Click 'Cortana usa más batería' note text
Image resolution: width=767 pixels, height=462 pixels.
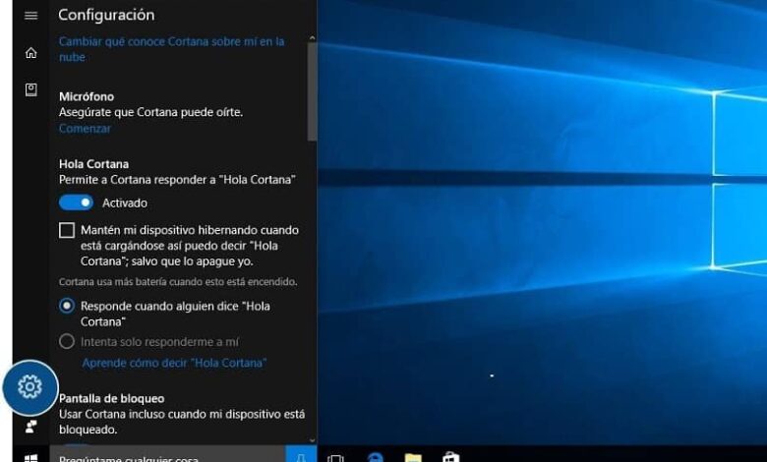178,281
